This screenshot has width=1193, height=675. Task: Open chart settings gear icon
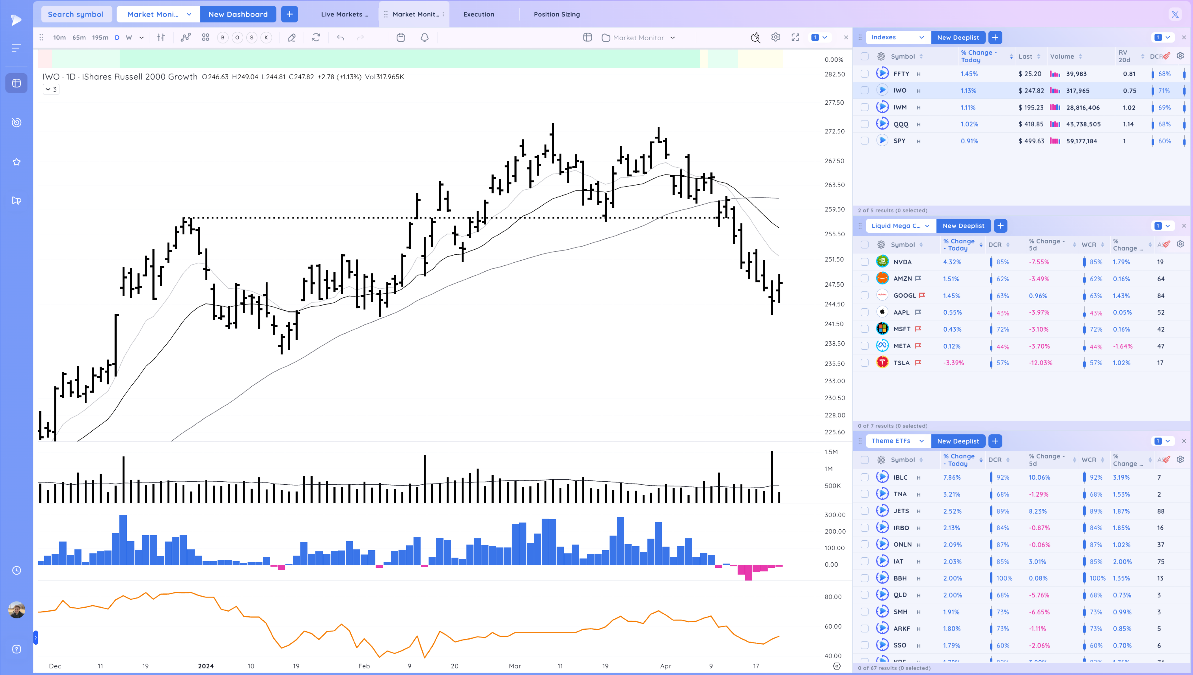tap(775, 37)
